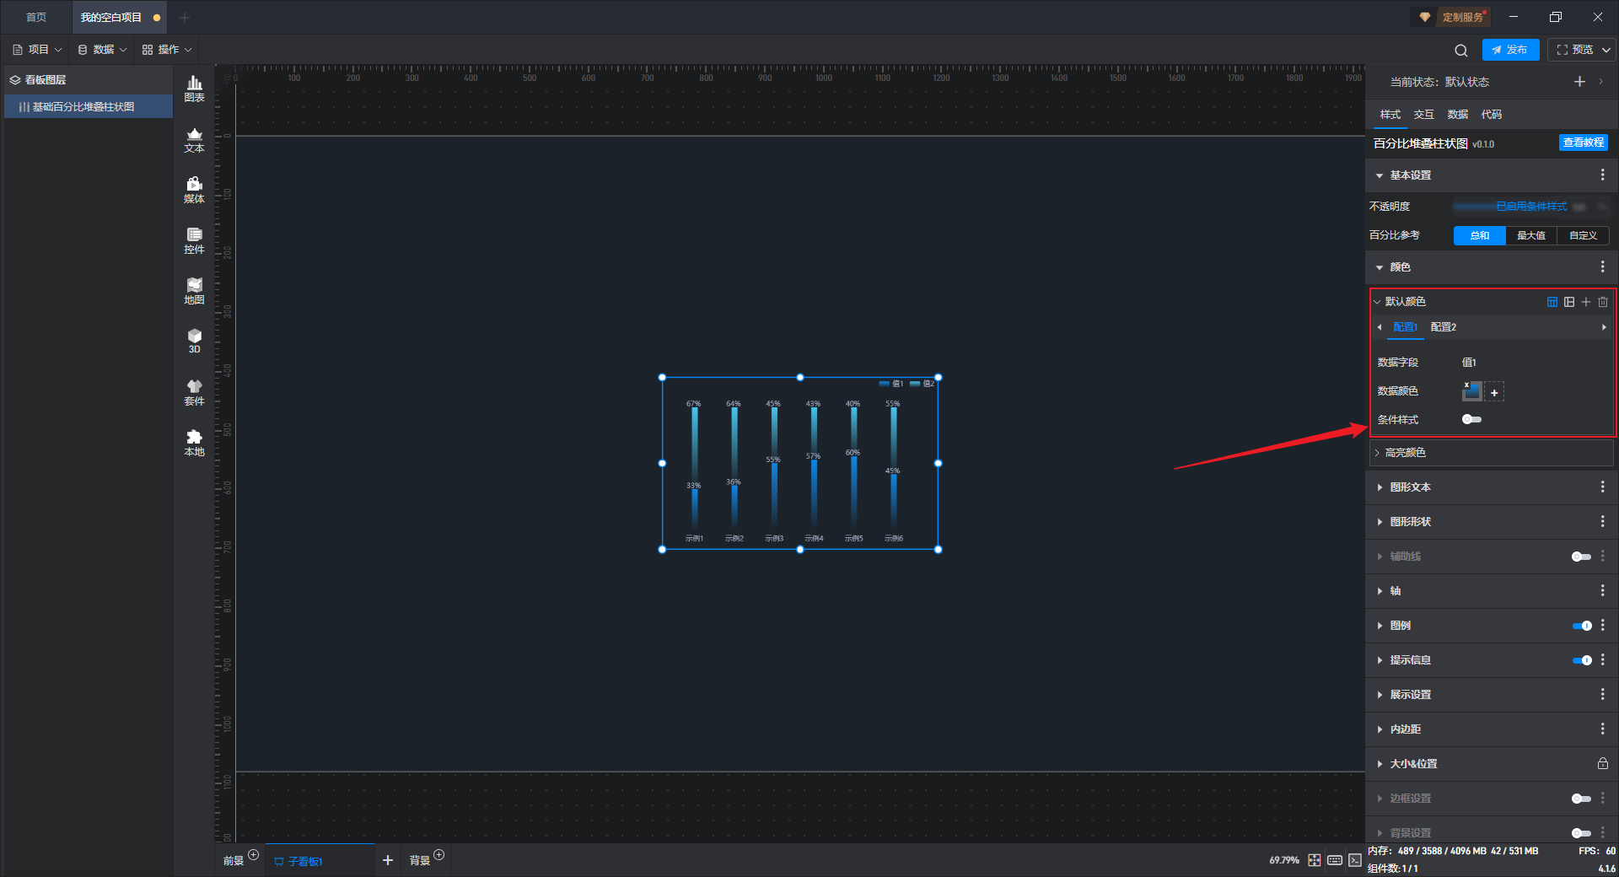1619x877 pixels.
Task: Click the search magnifier icon
Action: point(1461,50)
